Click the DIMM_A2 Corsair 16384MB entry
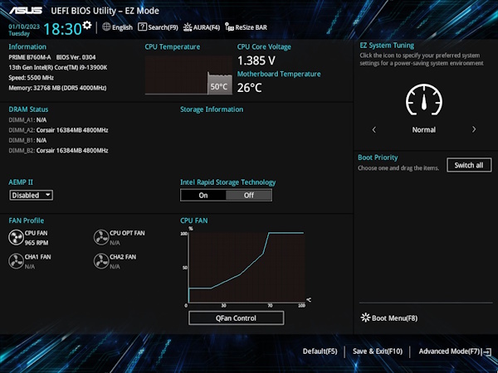Screen dimensions: 498x373 tap(58, 130)
